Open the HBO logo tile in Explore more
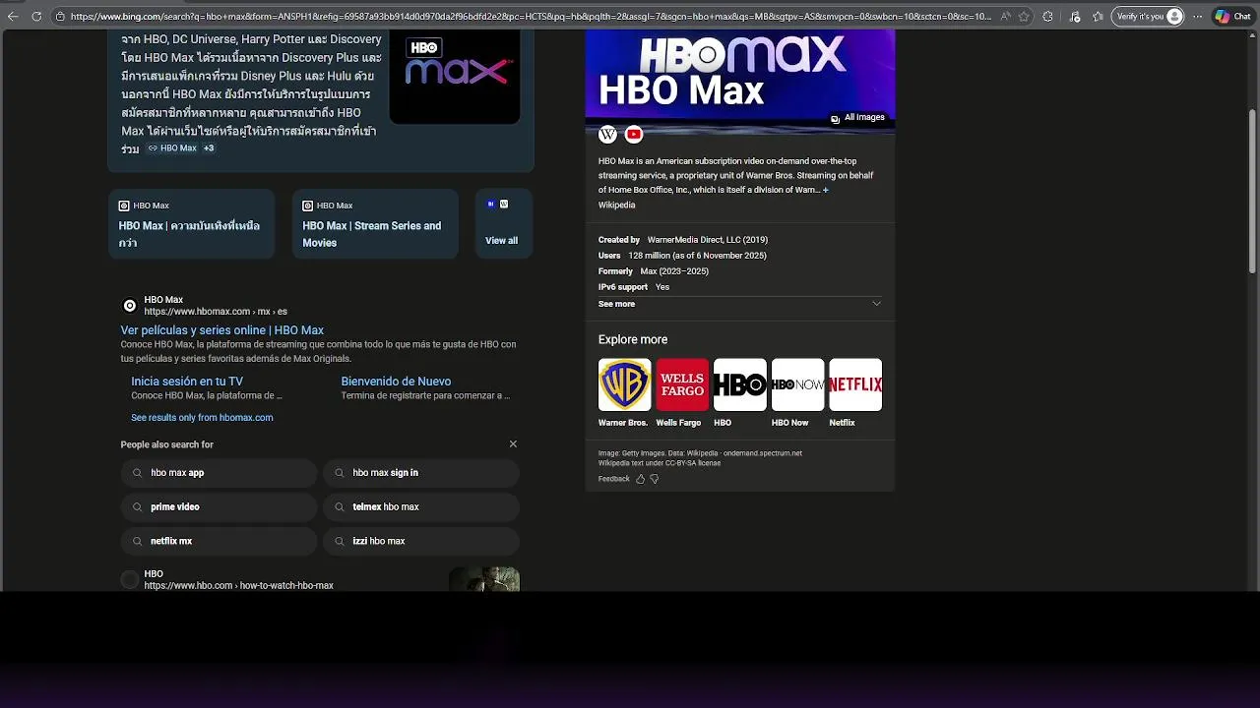 pyautogui.click(x=740, y=384)
